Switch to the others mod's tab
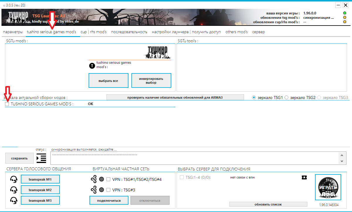Screen dimensions: 352x212 click(x=236, y=32)
